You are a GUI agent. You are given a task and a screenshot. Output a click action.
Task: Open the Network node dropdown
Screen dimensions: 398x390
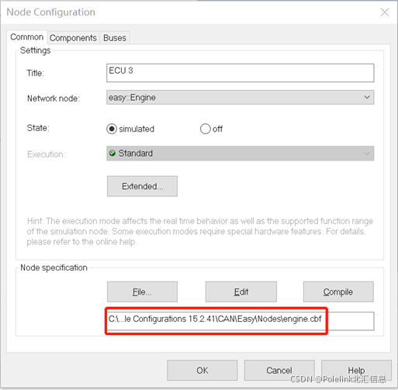click(x=240, y=98)
